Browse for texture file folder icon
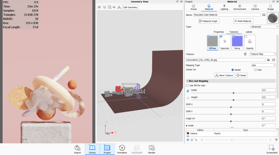This screenshot has width=279, height=155. tap(268, 60)
